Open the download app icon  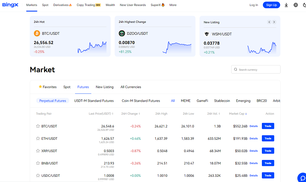(286, 5)
